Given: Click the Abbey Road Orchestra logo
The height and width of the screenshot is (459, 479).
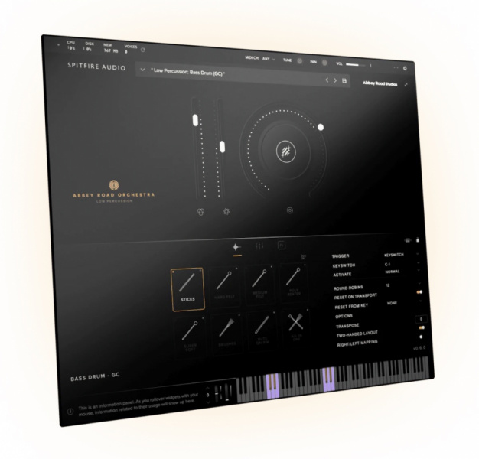Looking at the screenshot, I should pos(114,191).
